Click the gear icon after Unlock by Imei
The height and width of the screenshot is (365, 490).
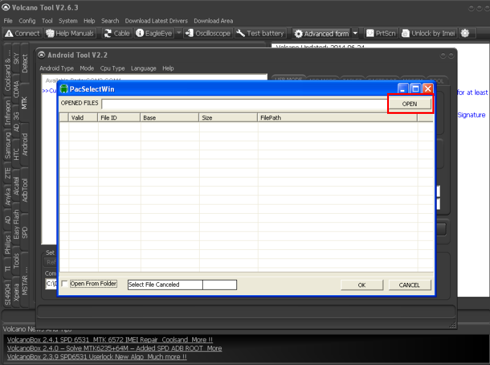pos(465,33)
